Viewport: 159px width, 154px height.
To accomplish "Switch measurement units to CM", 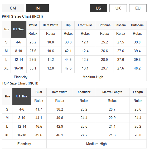I will pos(13,8).
